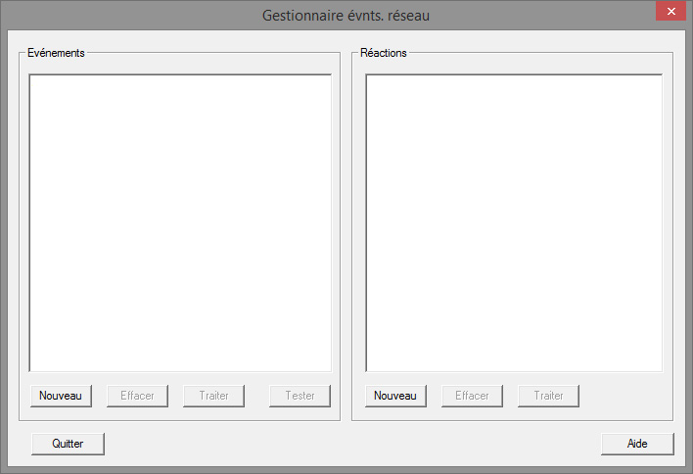Click the Effacer button in Réactions group
693x474 pixels.
coord(472,396)
